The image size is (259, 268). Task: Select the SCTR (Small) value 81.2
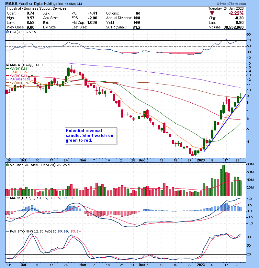tap(136, 27)
